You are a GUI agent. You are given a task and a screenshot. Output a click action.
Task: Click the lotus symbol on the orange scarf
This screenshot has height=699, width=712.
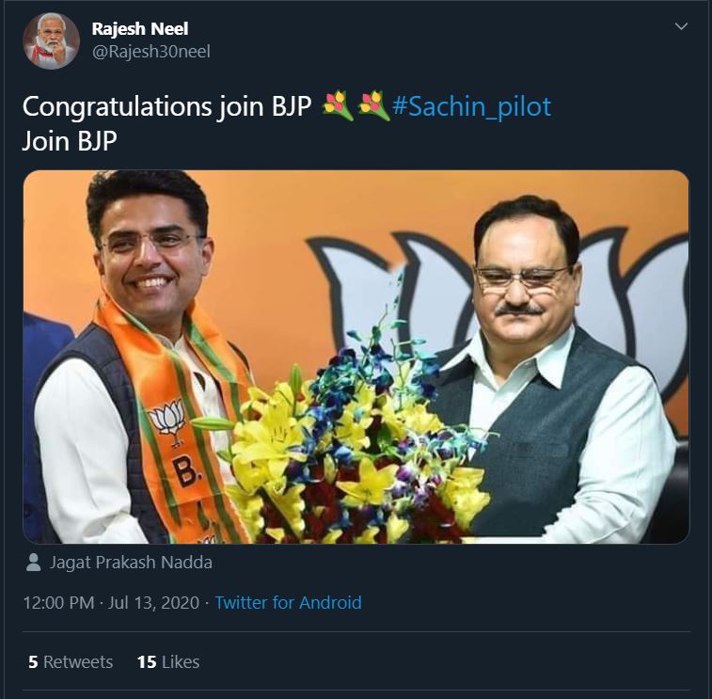(166, 418)
